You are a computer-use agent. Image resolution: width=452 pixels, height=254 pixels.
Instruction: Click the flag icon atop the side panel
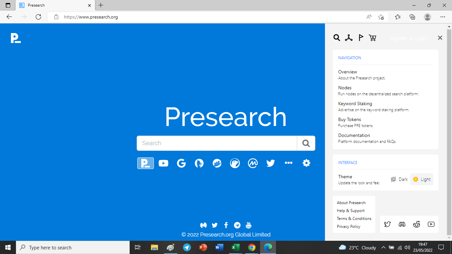[361, 38]
